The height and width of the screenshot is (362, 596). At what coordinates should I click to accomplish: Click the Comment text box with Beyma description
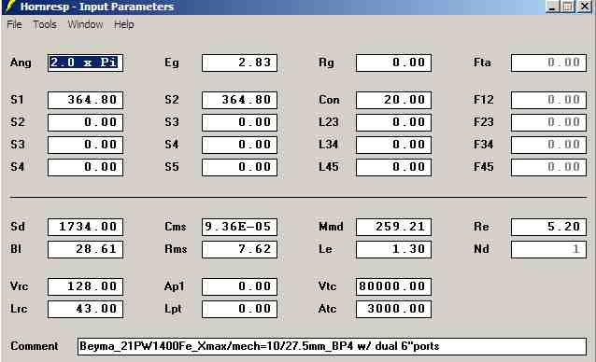click(x=332, y=346)
